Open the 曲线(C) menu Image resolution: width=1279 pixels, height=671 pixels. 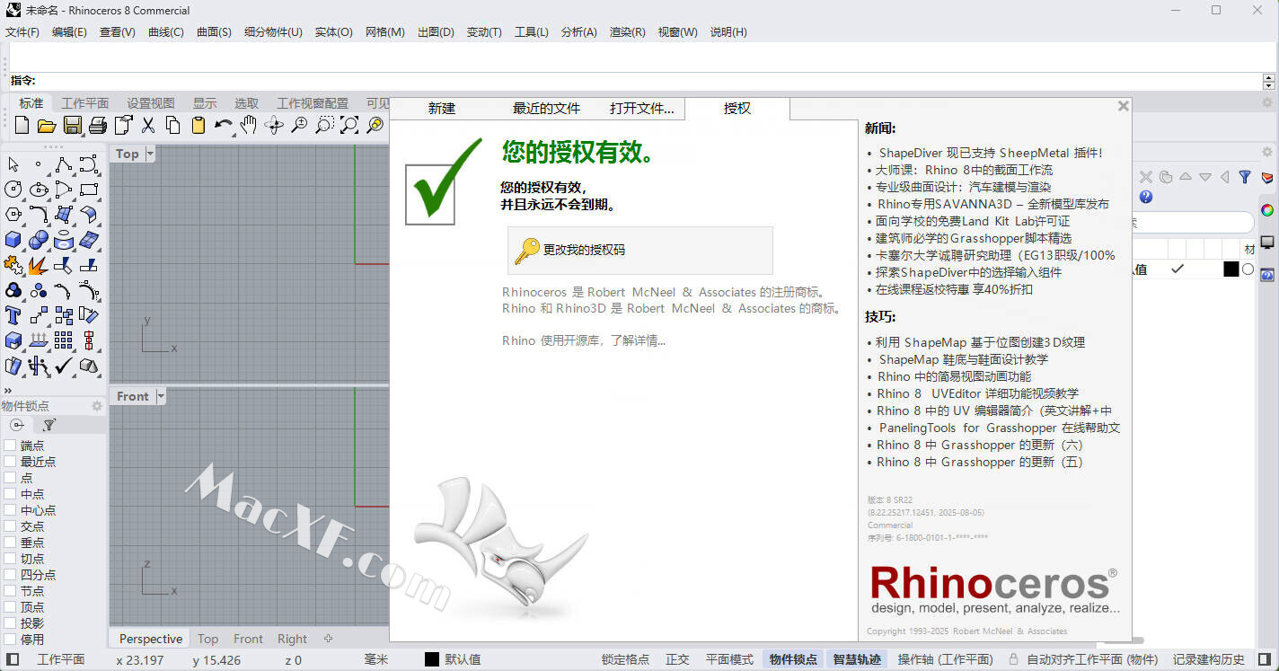(x=166, y=32)
